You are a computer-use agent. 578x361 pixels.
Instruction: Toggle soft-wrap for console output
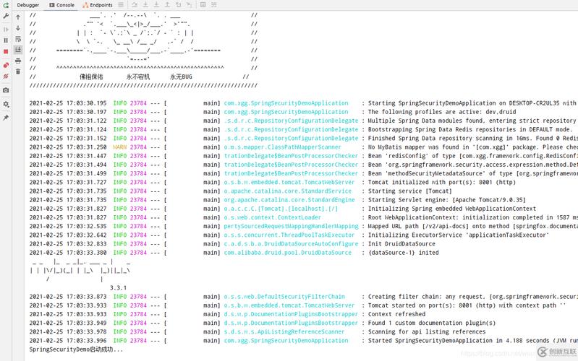pos(18,39)
